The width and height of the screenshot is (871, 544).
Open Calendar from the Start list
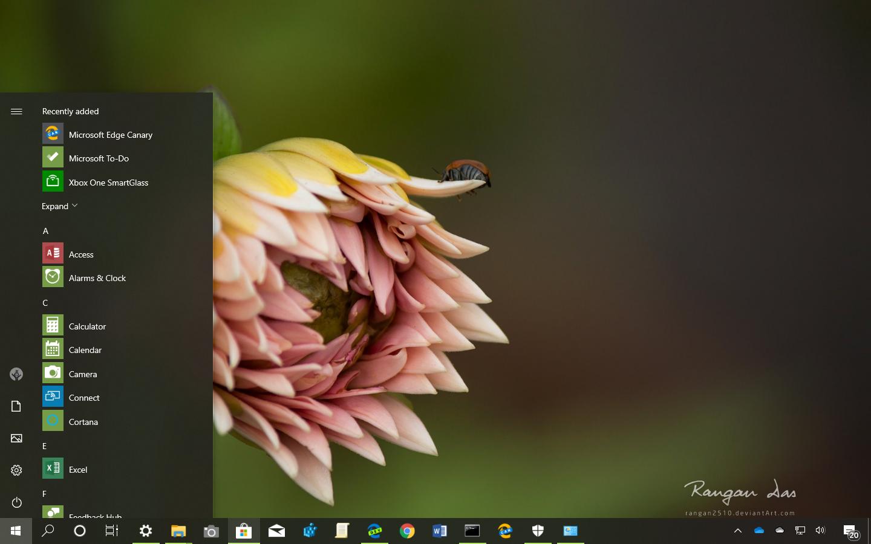point(85,350)
